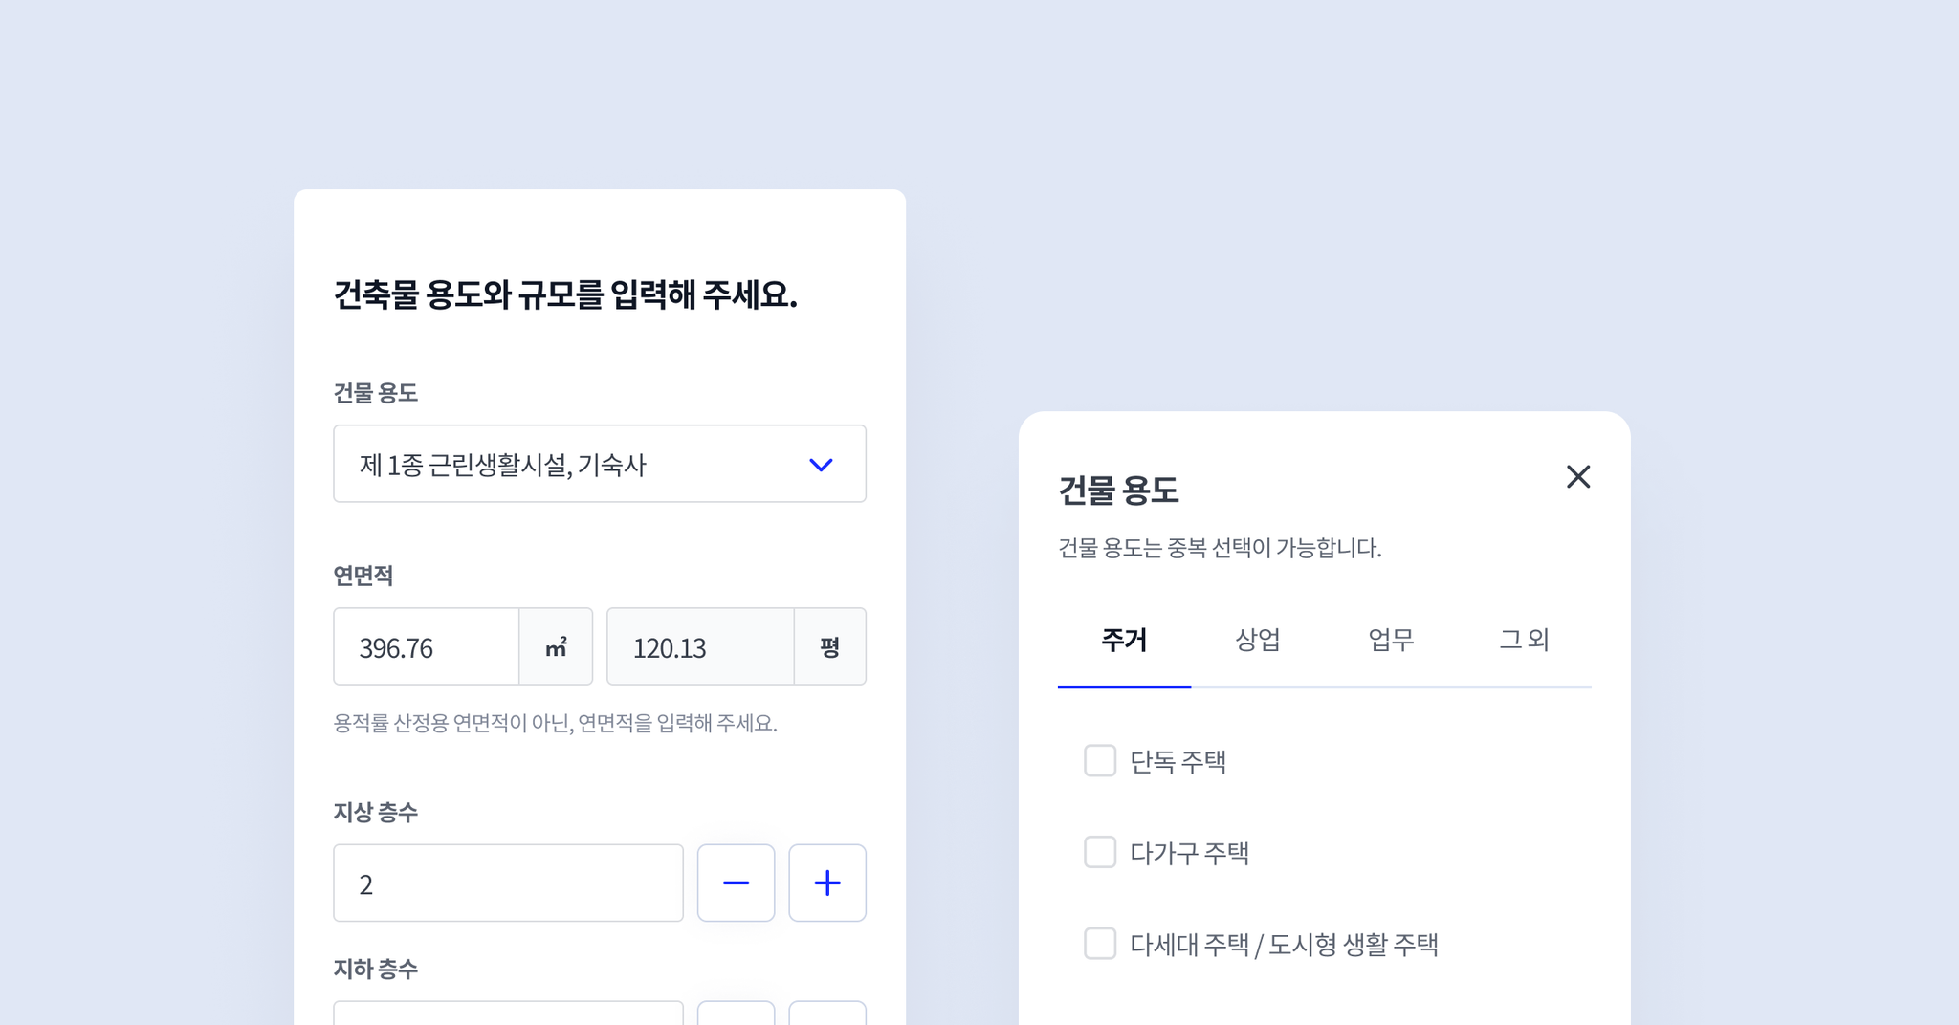This screenshot has height=1025, width=1959.
Task: Click the ㎡ unit label box
Action: [x=556, y=646]
